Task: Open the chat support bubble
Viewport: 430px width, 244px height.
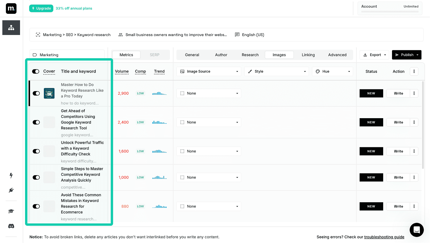Action: click(x=417, y=230)
